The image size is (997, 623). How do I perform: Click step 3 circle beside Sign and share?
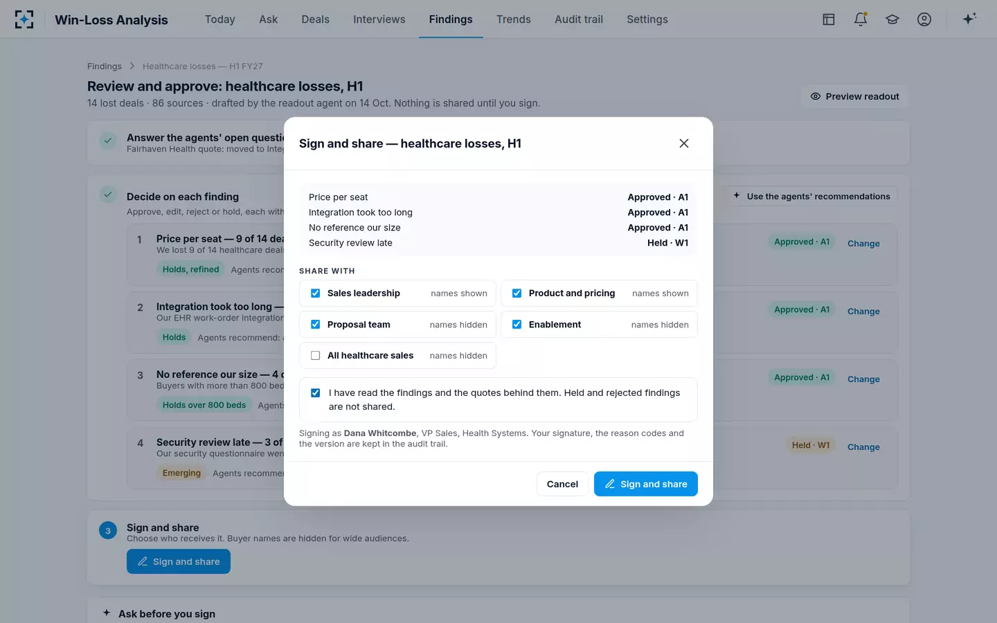coord(108,531)
